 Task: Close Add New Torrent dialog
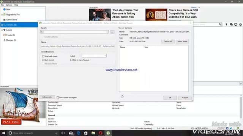191,23
